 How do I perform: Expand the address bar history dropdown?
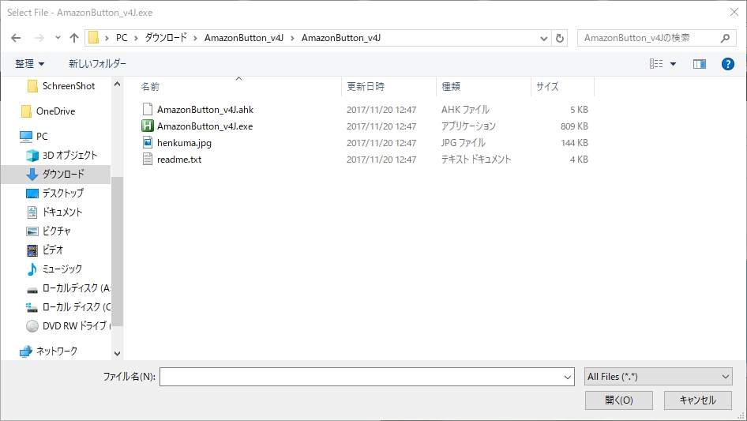pyautogui.click(x=543, y=38)
